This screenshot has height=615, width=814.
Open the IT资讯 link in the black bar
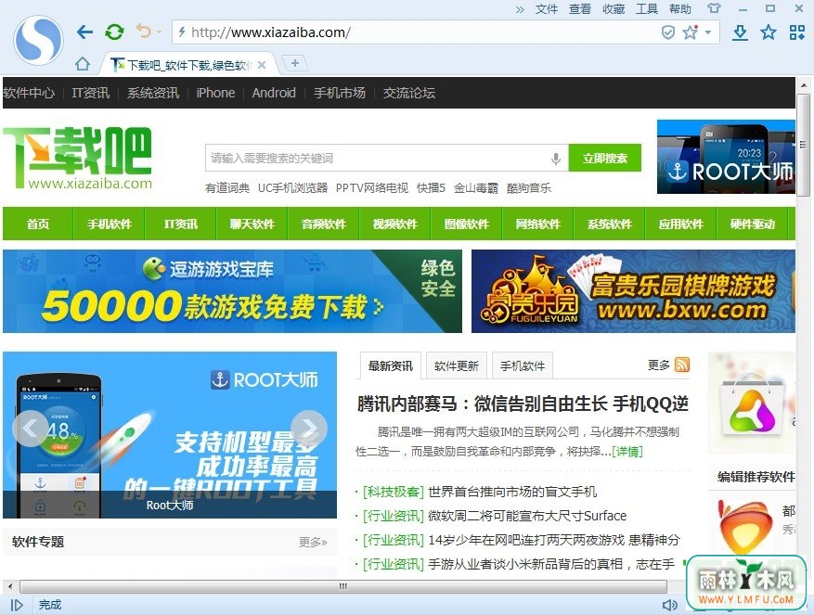pyautogui.click(x=91, y=93)
